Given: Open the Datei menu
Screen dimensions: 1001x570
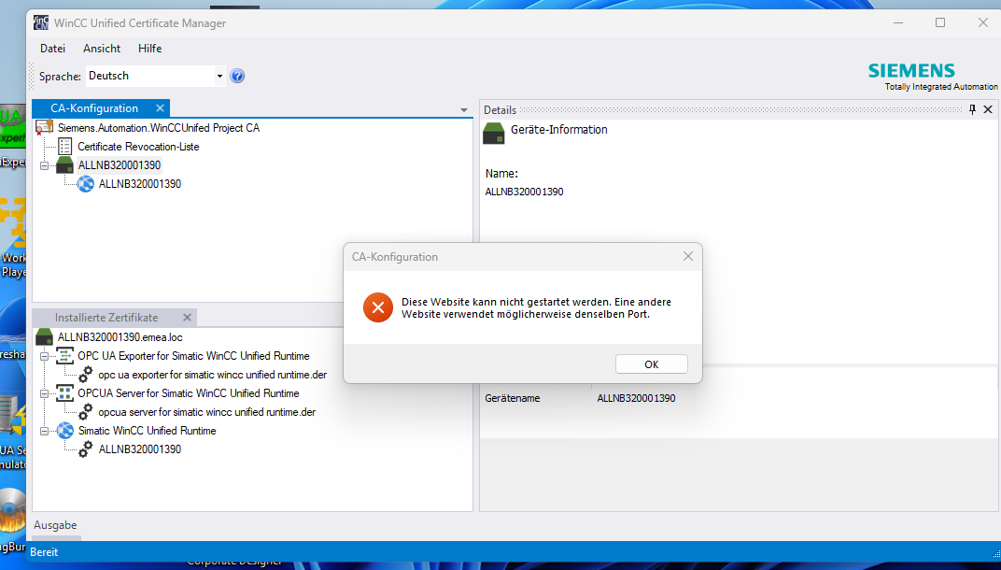Looking at the screenshot, I should pos(52,49).
